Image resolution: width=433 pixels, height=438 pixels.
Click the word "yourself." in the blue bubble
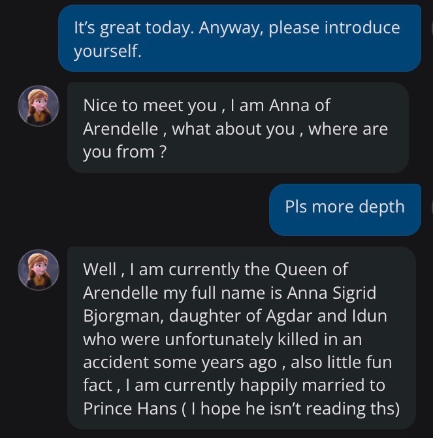coord(107,51)
